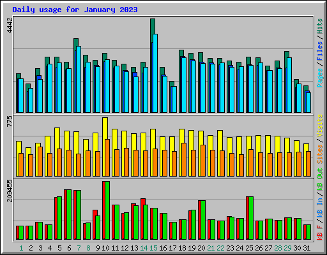Click day 3 on the x-axis

pyautogui.click(x=40, y=248)
